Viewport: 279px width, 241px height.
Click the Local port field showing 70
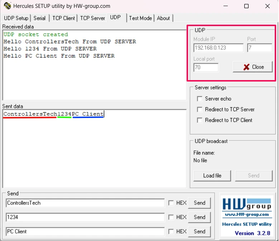tap(206, 68)
